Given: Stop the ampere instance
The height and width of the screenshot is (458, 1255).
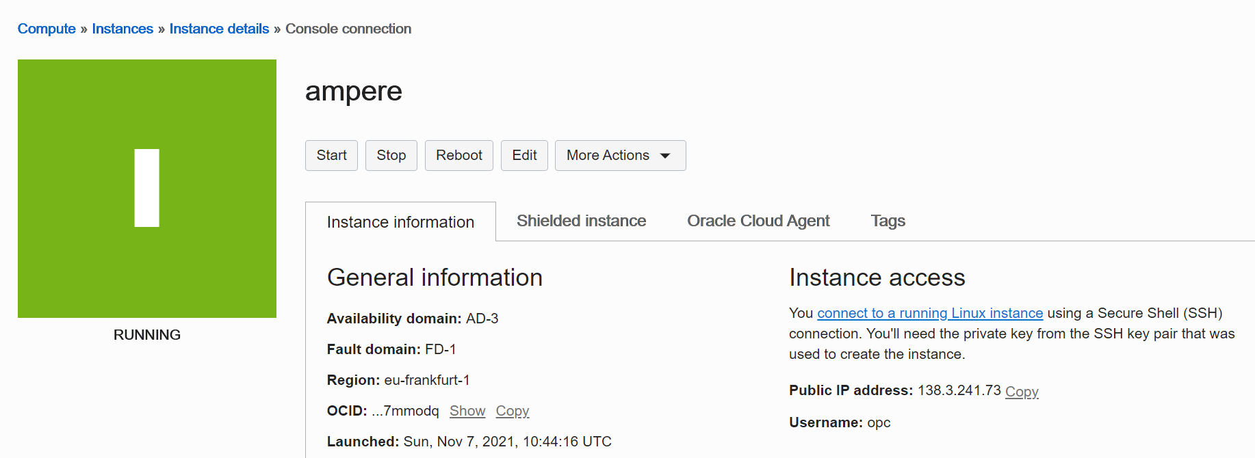Looking at the screenshot, I should [391, 156].
